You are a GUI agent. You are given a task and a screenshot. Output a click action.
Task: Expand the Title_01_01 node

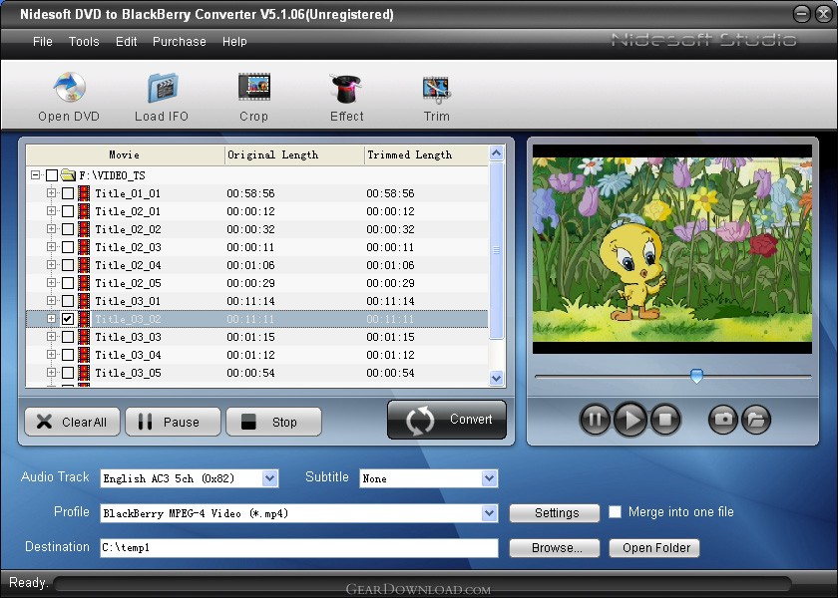pos(51,192)
